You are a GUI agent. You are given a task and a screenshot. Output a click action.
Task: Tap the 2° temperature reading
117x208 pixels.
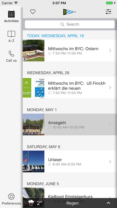pyautogui.click(x=39, y=203)
